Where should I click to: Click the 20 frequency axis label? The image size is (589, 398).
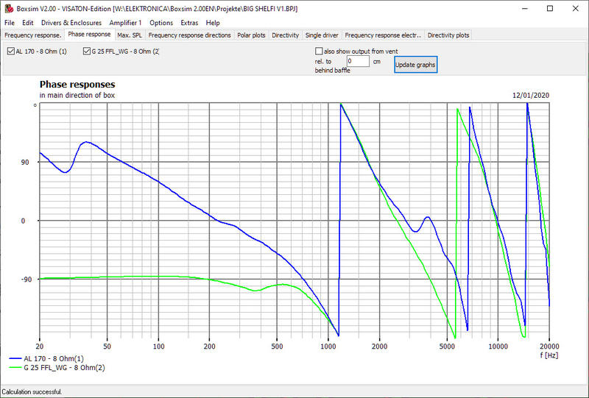40,347
